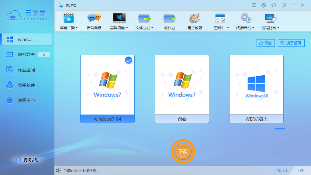The height and width of the screenshot is (175, 311).
Task: Click the 签到中 sign-in calendar icon
Action: [x=220, y=19]
